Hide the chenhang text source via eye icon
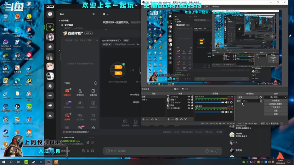294x165 pixels. [x=189, y=97]
